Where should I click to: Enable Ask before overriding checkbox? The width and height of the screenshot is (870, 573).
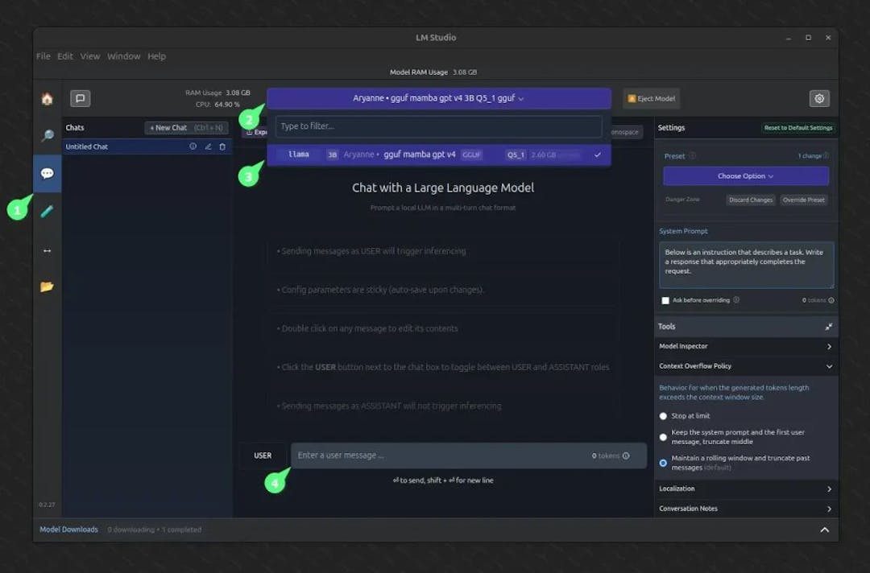click(x=665, y=300)
